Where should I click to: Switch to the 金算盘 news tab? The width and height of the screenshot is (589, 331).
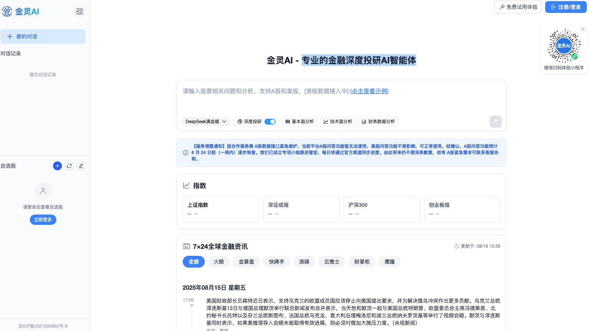[x=246, y=262]
